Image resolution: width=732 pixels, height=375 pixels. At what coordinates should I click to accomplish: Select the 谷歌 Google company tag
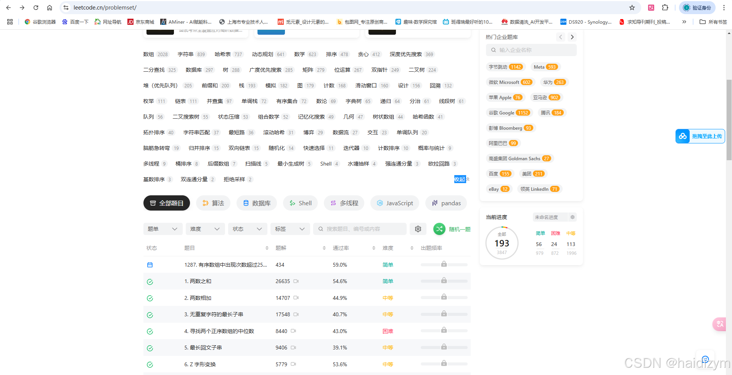tap(509, 113)
